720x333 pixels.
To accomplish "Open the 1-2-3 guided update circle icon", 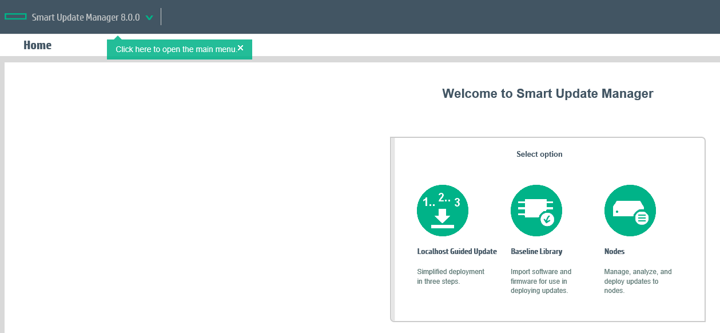I will pos(443,210).
